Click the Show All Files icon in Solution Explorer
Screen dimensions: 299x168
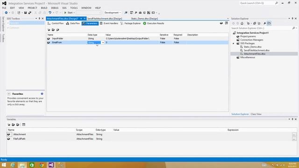[259, 23]
